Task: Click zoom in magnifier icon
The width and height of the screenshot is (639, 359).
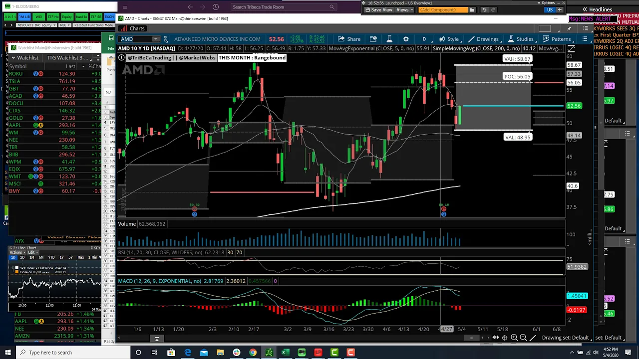Action: click(x=514, y=338)
